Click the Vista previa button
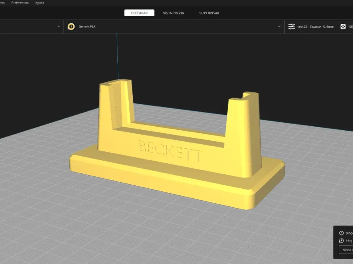Viewport: 353px width, 264px height. (x=346, y=250)
